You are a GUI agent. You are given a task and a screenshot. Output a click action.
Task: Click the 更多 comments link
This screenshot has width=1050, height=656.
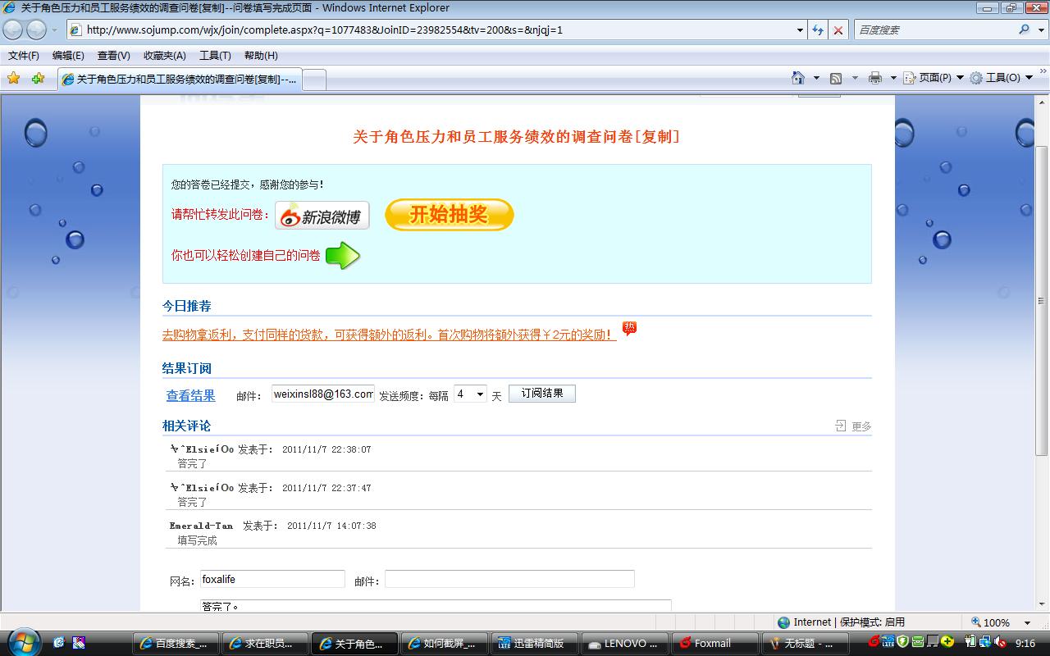(861, 426)
